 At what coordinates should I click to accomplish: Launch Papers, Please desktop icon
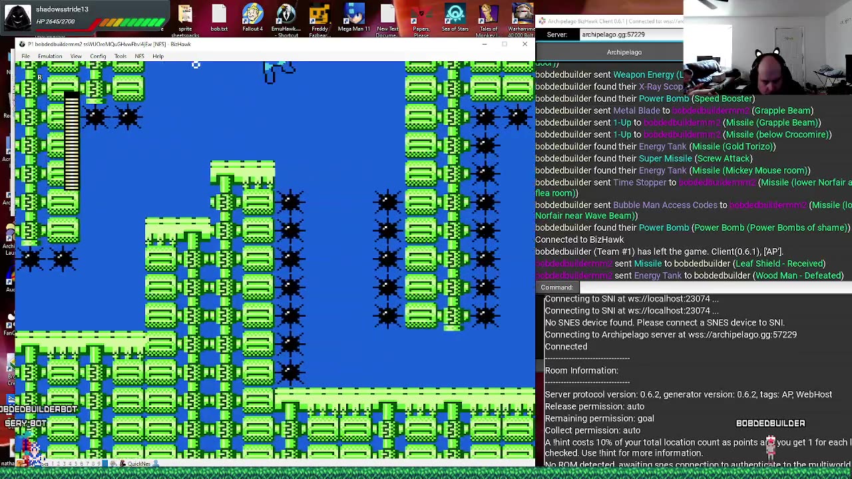click(421, 20)
